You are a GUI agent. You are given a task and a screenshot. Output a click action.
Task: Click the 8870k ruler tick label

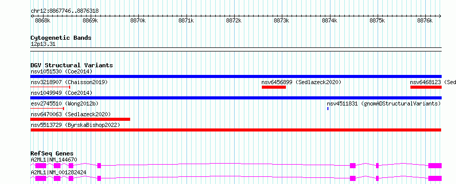click(x=138, y=21)
